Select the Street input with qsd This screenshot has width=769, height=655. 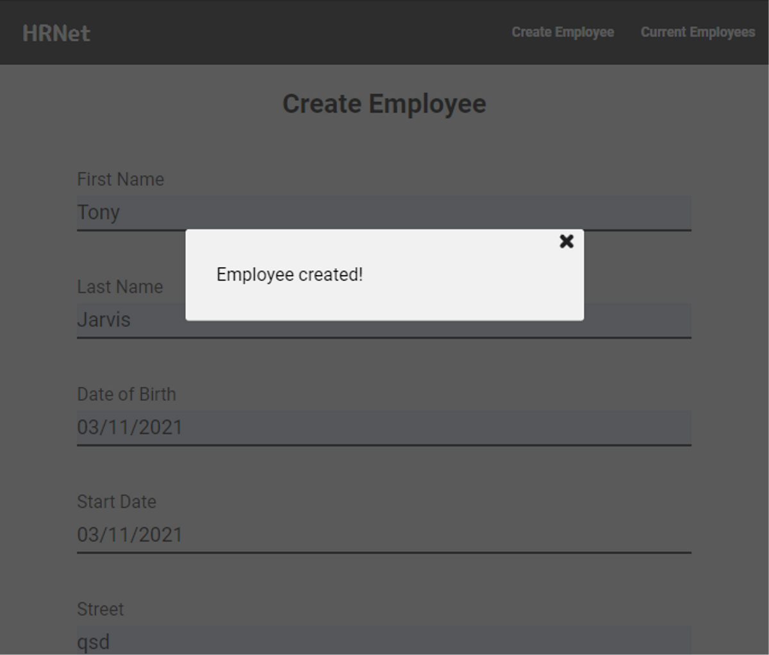(384, 641)
